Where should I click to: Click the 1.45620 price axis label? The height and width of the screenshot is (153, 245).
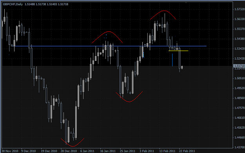[240, 127]
